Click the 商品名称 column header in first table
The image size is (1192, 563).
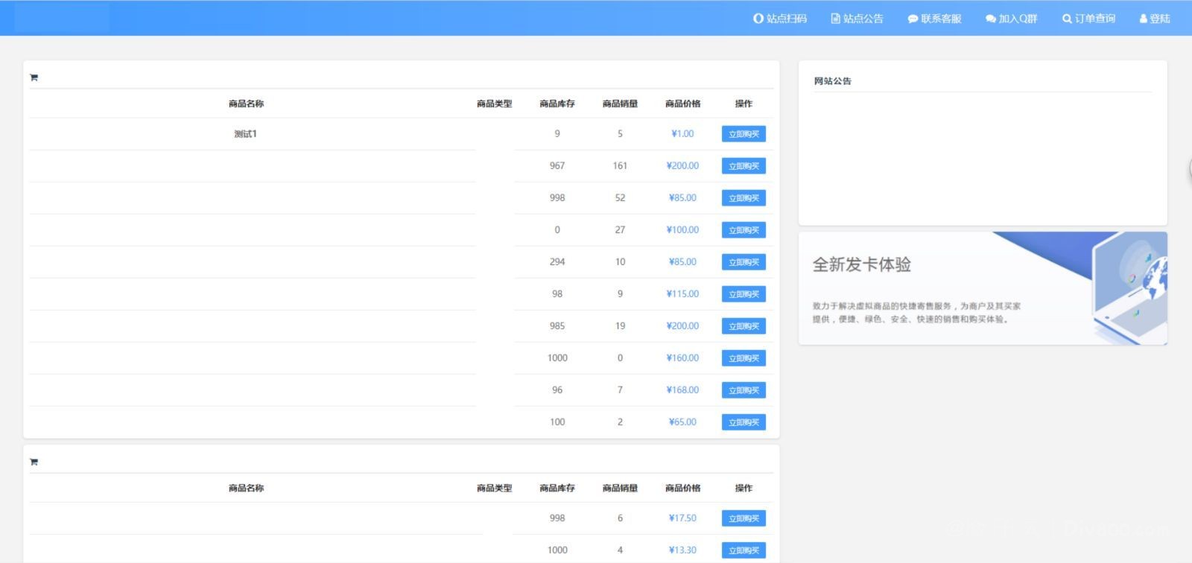coord(246,104)
